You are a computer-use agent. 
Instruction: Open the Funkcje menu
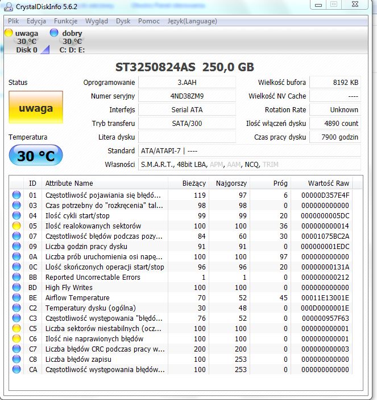(65, 21)
